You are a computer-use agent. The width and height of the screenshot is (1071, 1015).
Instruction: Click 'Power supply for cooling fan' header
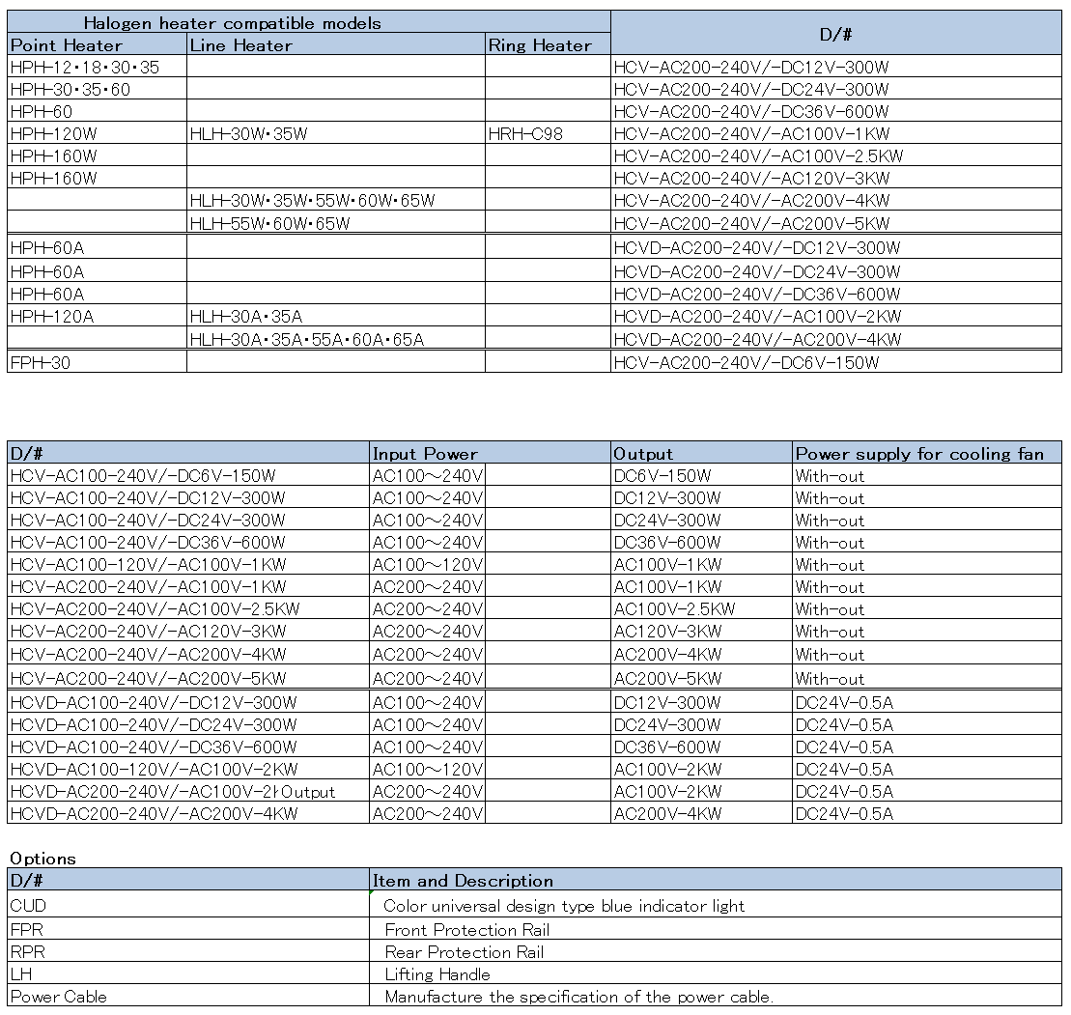pyautogui.click(x=927, y=453)
